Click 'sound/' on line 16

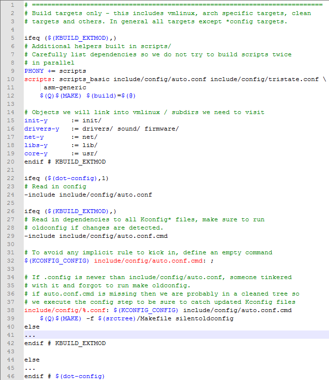click(x=129, y=129)
